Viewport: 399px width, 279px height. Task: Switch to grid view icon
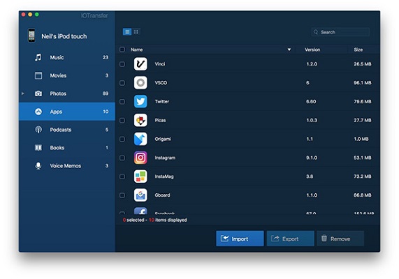(x=136, y=32)
